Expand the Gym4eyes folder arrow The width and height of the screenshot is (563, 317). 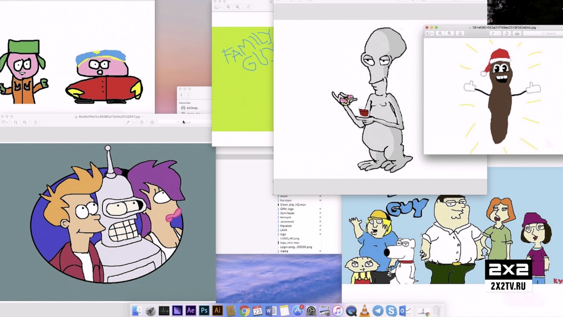pos(320,213)
